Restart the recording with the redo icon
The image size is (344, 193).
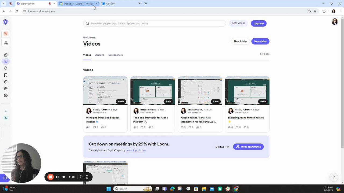tap(81, 177)
